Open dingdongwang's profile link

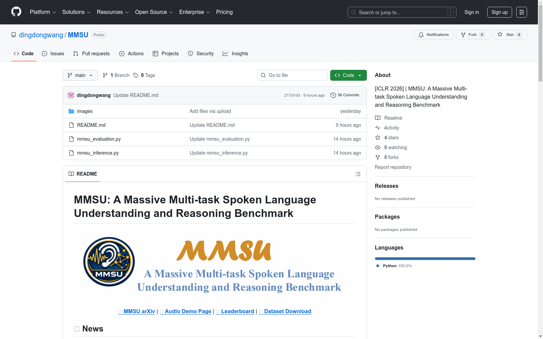coord(41,35)
